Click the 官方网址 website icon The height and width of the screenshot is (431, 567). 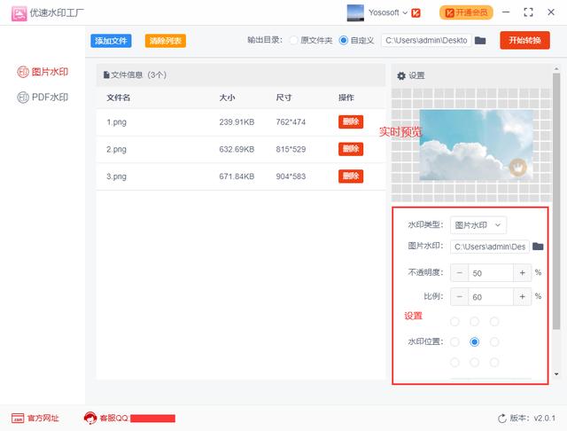18,419
